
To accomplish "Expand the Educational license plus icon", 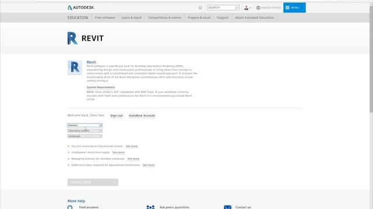I will coord(69,146).
